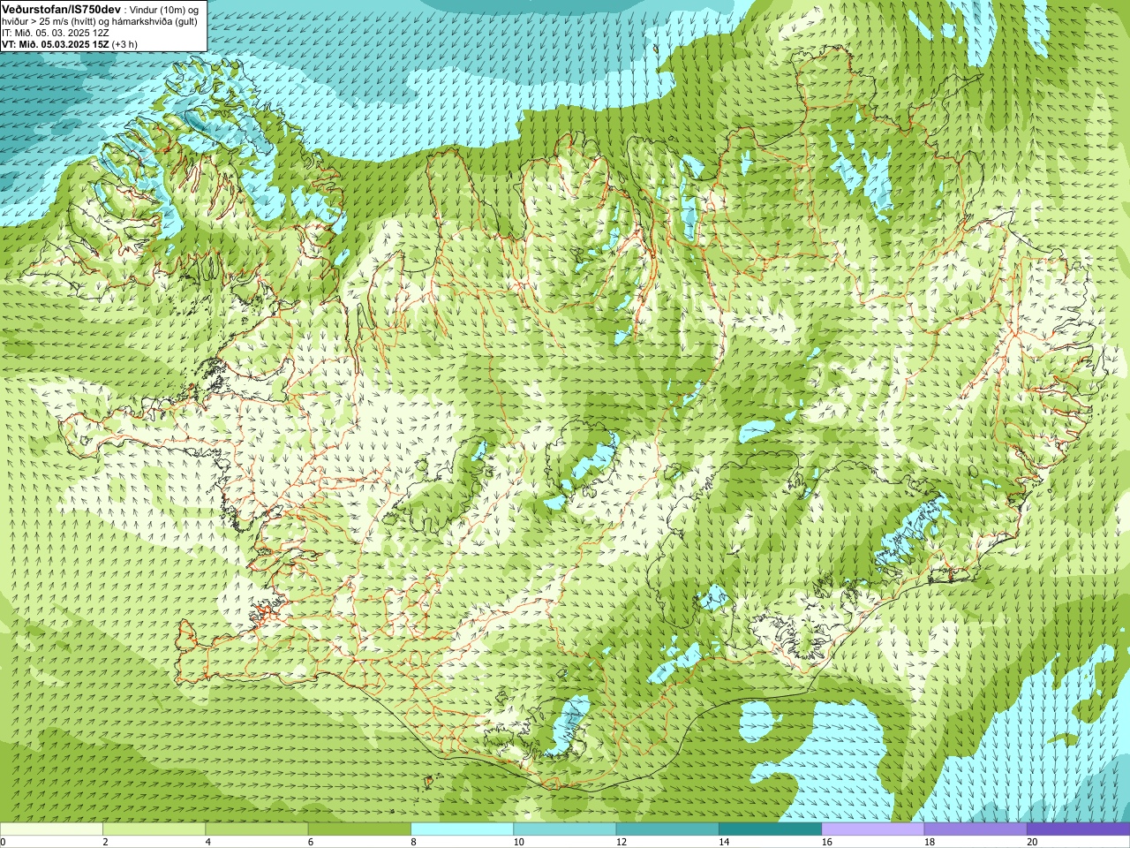1130x848 pixels.
Task: Select the purple 18–20 m/s legend swatch
Action: click(x=976, y=829)
